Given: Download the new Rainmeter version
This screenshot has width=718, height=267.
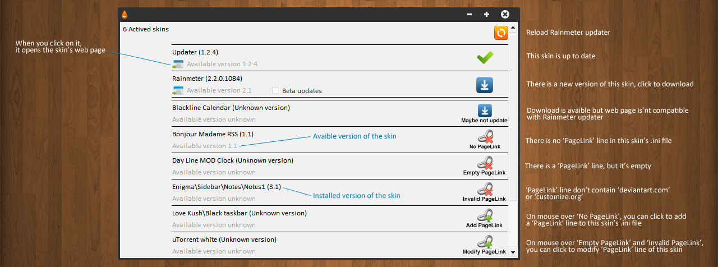Looking at the screenshot, I should coord(485,85).
